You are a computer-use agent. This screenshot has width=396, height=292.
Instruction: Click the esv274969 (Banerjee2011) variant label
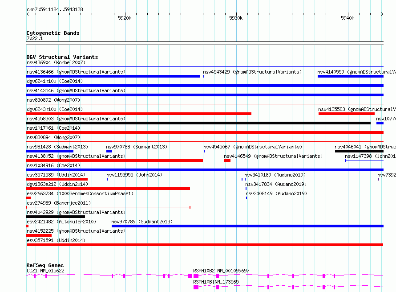(x=59, y=203)
